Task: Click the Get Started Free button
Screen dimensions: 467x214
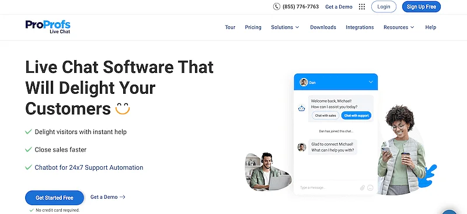Action: point(54,198)
